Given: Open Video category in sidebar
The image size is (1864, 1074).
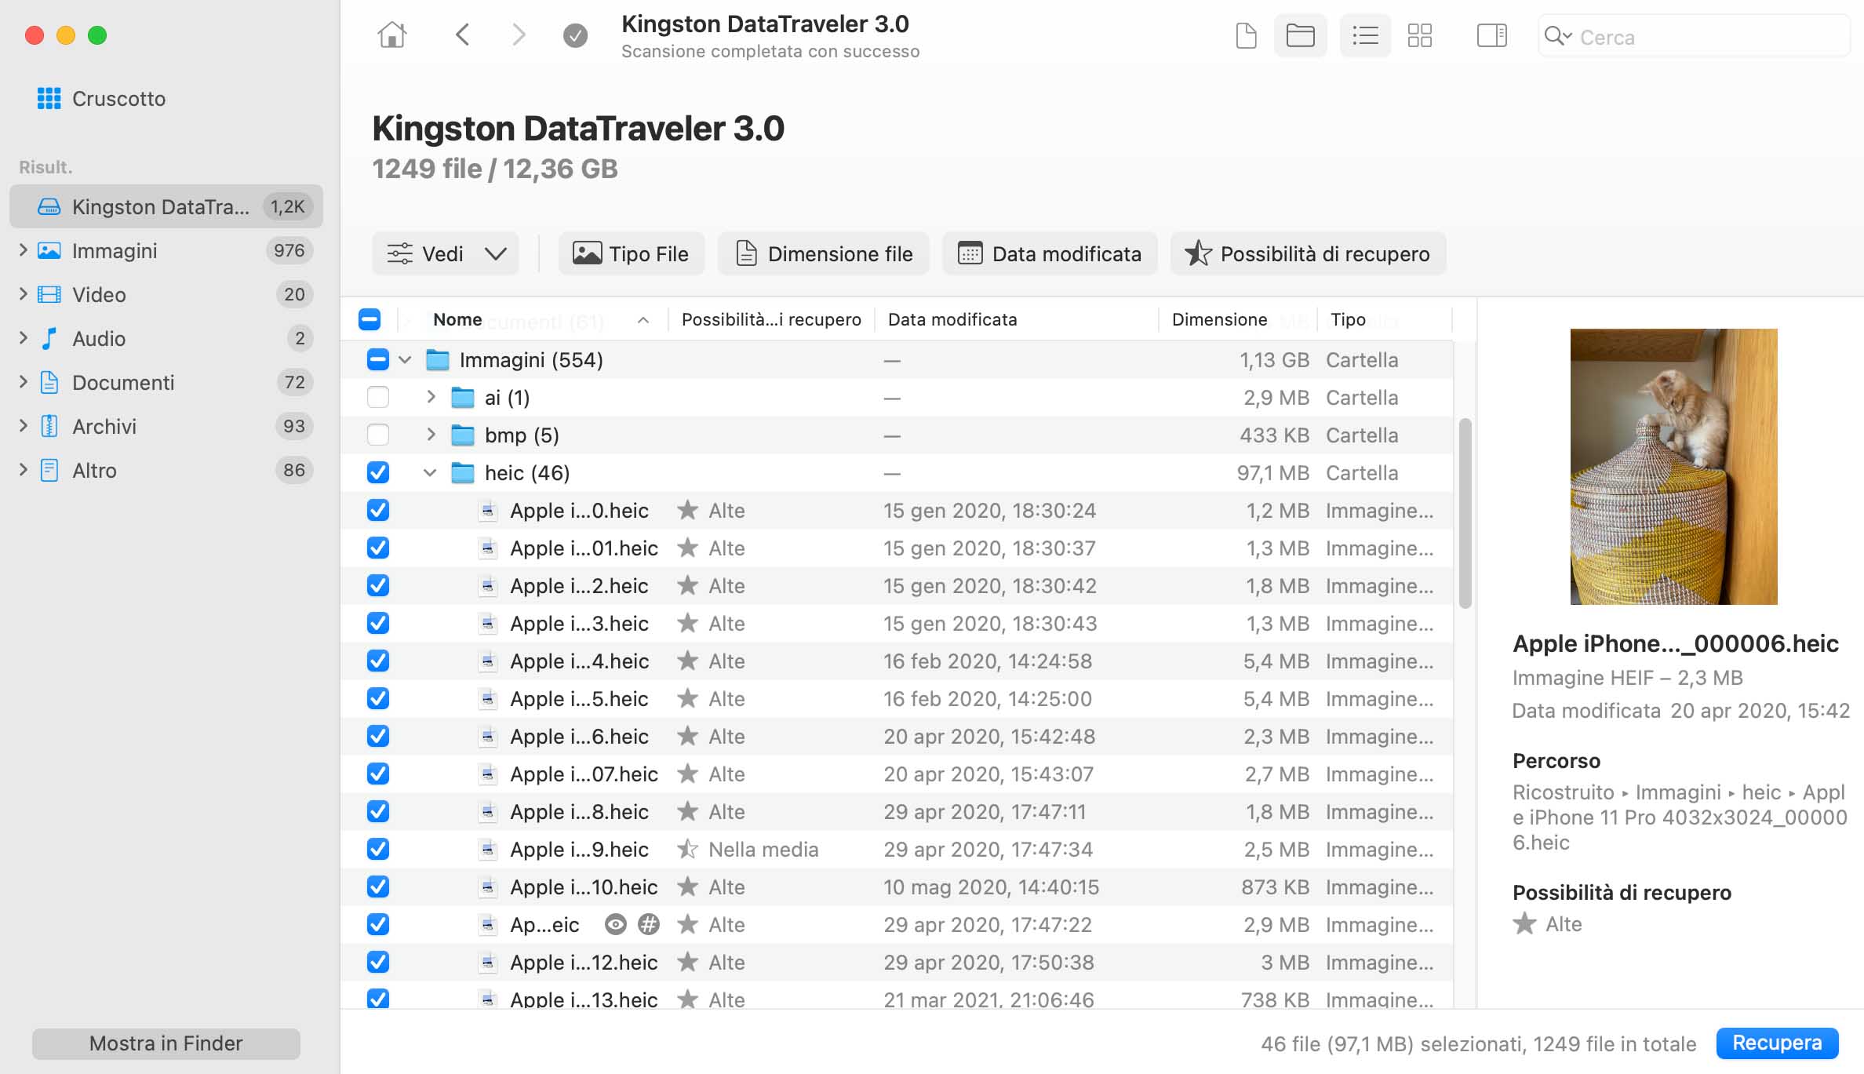Looking at the screenshot, I should pyautogui.click(x=166, y=294).
